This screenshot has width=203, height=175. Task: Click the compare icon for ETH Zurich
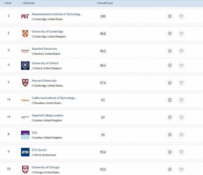pyautogui.click(x=170, y=152)
